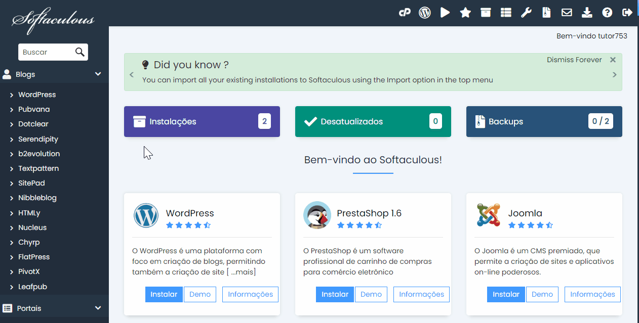
Task: Click Dismiss Forever on the tip banner
Action: pyautogui.click(x=574, y=60)
